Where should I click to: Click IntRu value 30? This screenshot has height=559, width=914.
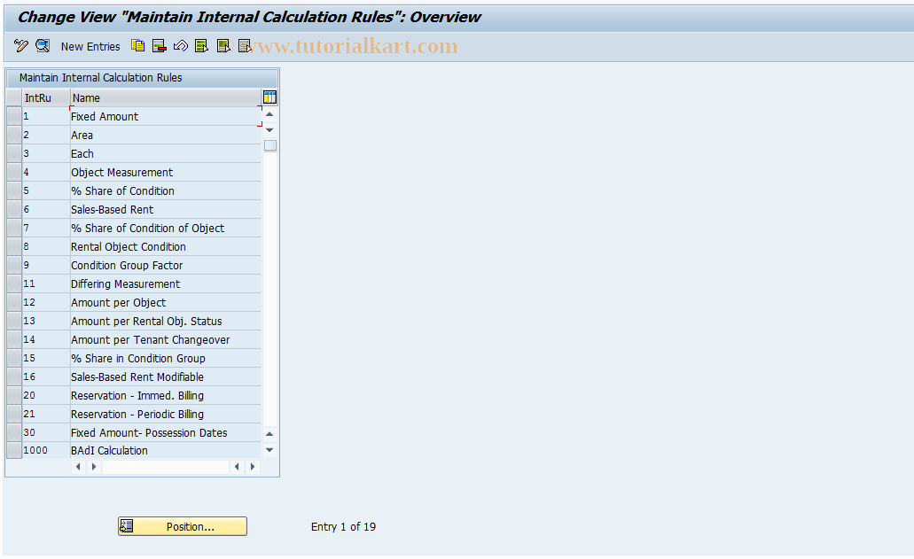coord(45,432)
